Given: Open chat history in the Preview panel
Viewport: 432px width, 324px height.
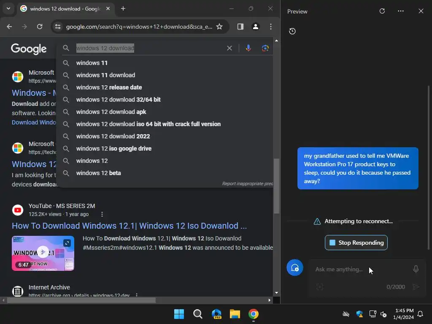Looking at the screenshot, I should pyautogui.click(x=292, y=31).
